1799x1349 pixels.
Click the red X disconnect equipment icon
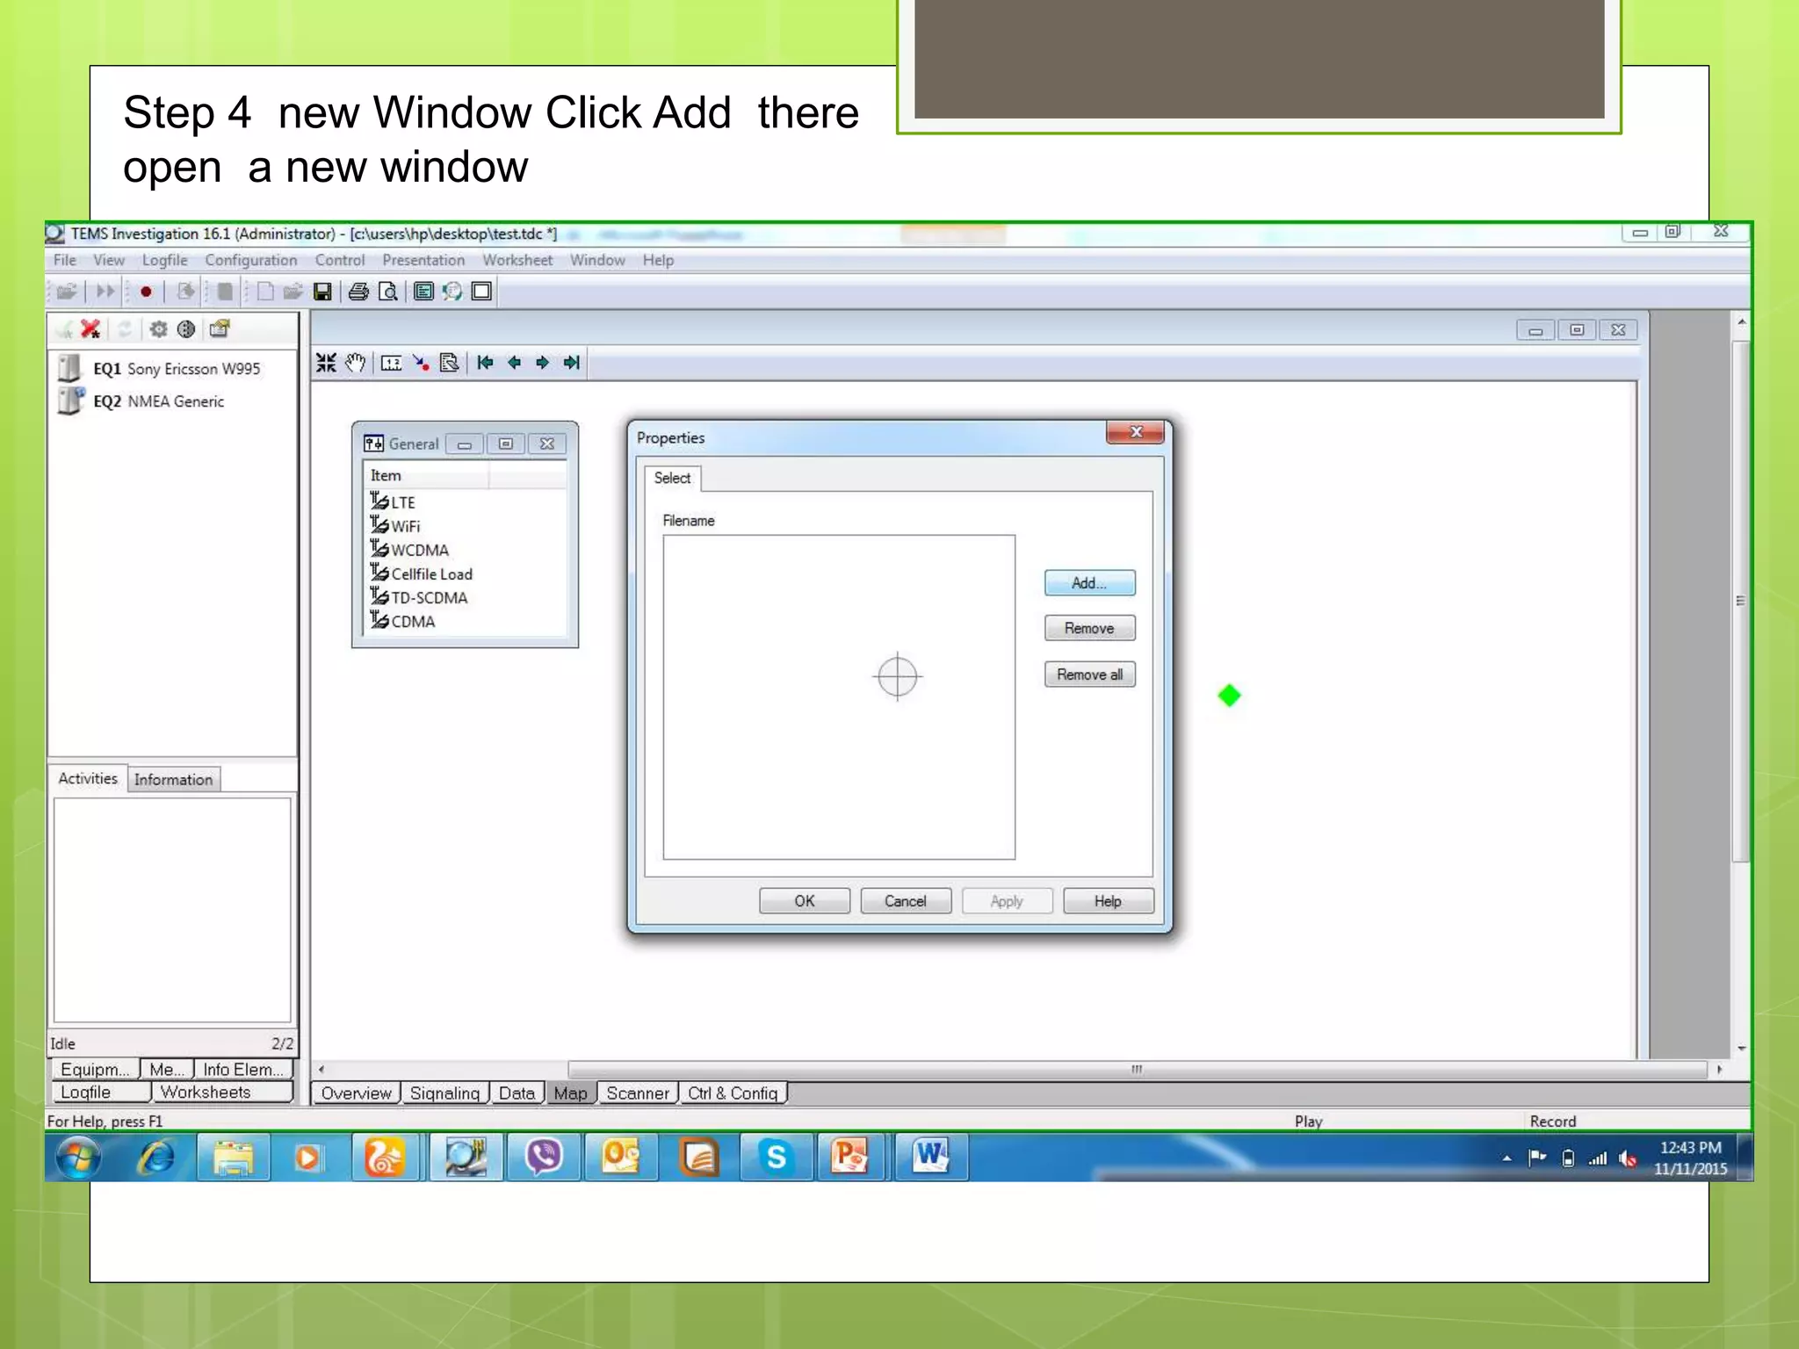tap(90, 329)
